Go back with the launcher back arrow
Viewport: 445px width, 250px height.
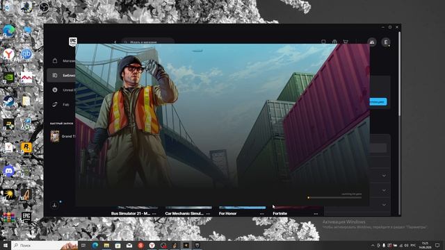(115, 42)
